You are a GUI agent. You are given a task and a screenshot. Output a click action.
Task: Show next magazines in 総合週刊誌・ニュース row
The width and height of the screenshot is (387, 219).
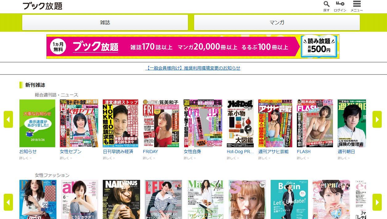377,119
